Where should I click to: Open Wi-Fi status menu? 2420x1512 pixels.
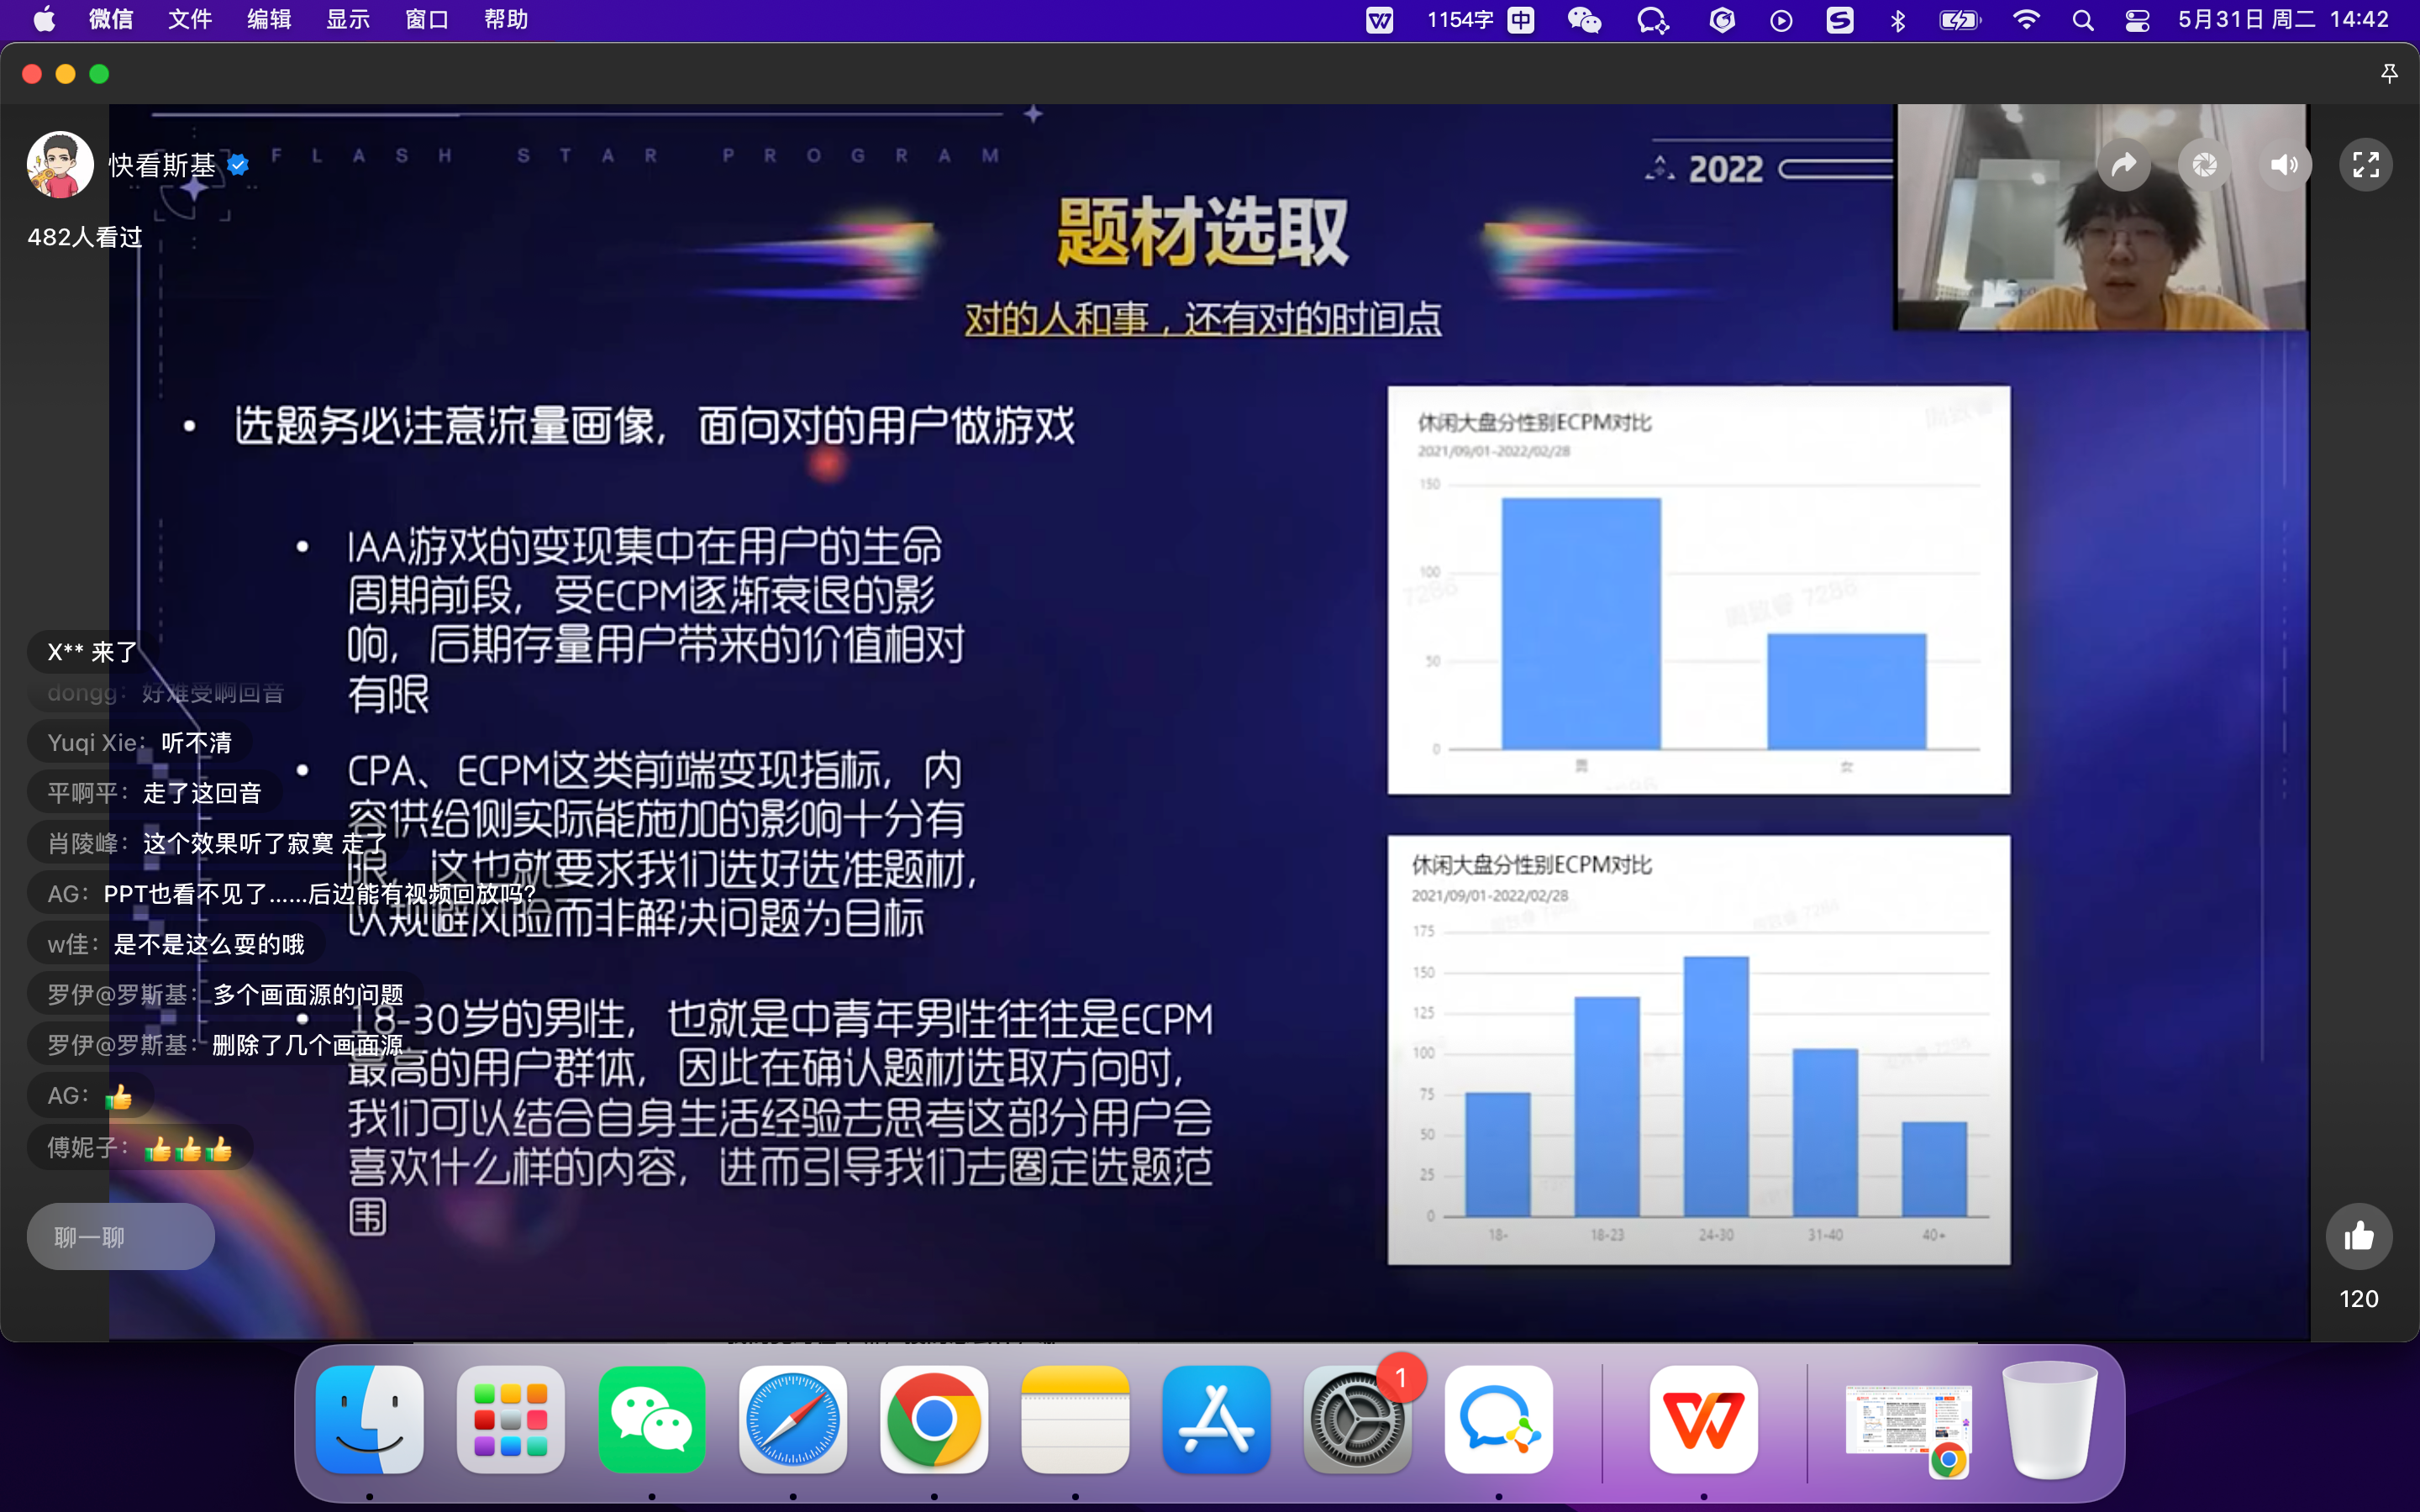click(2026, 20)
